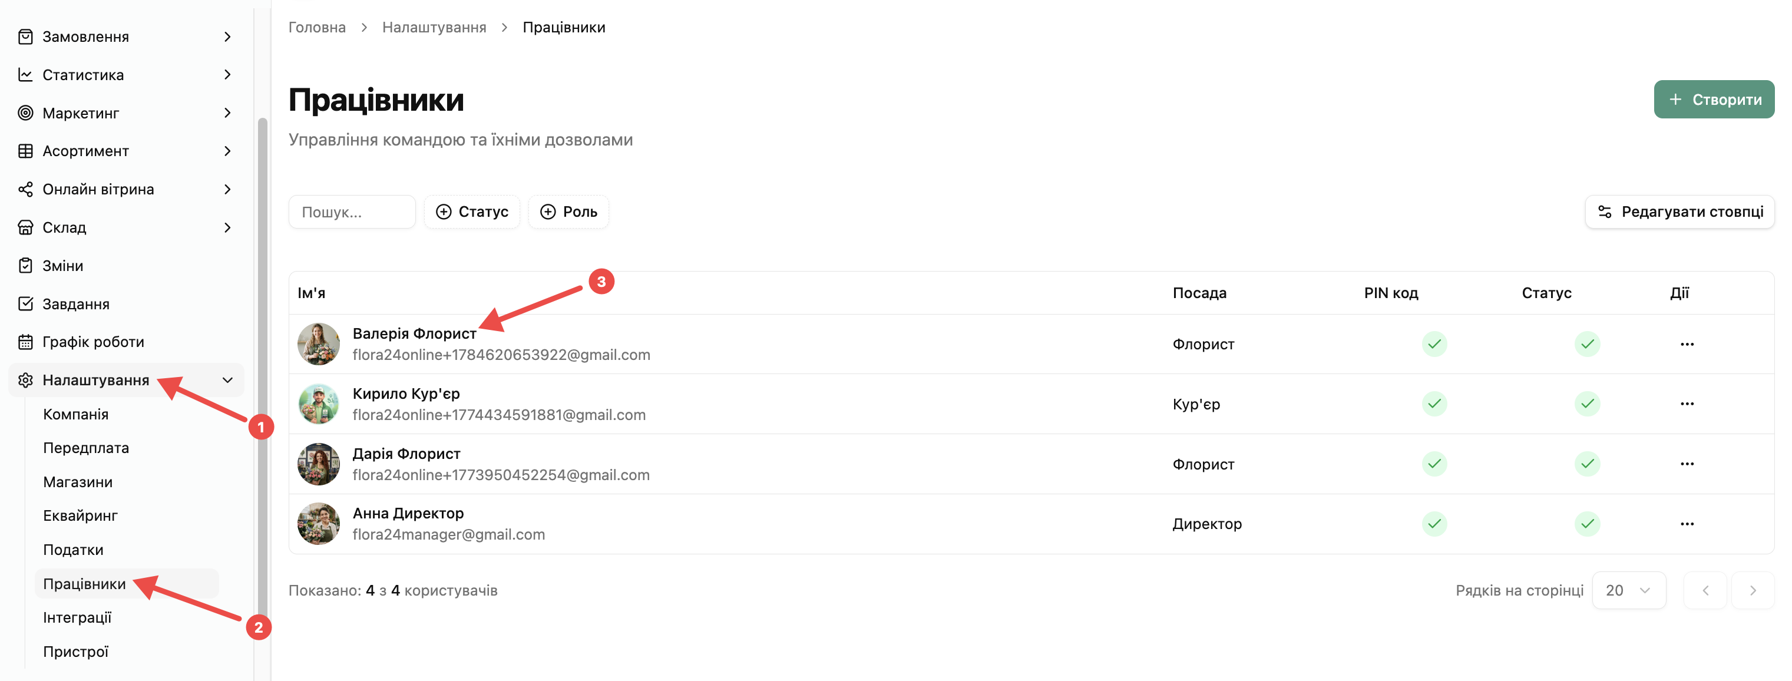Click the Статистика chart icon

pos(26,74)
